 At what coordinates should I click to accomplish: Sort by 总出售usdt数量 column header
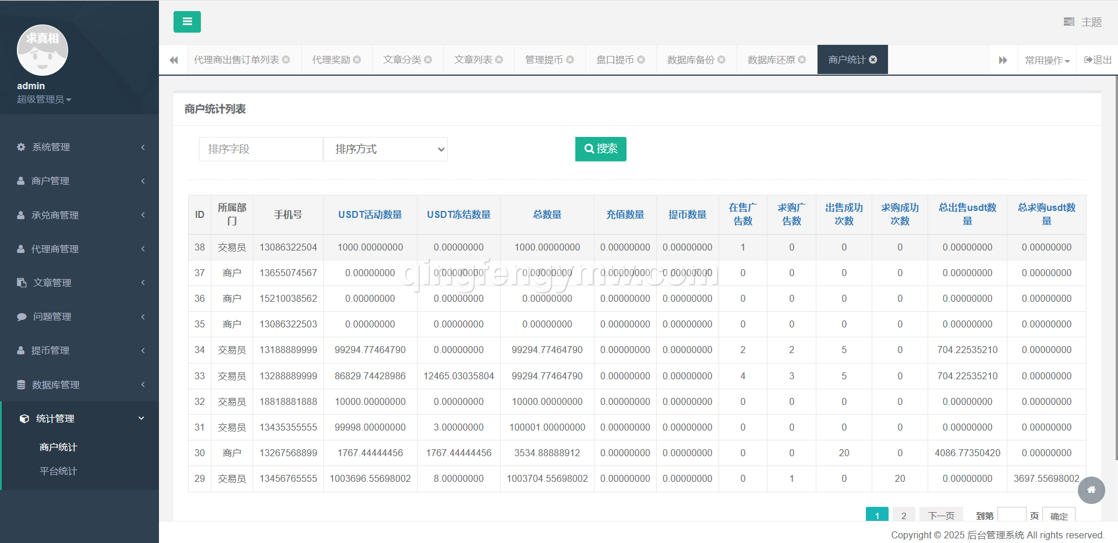pos(968,214)
